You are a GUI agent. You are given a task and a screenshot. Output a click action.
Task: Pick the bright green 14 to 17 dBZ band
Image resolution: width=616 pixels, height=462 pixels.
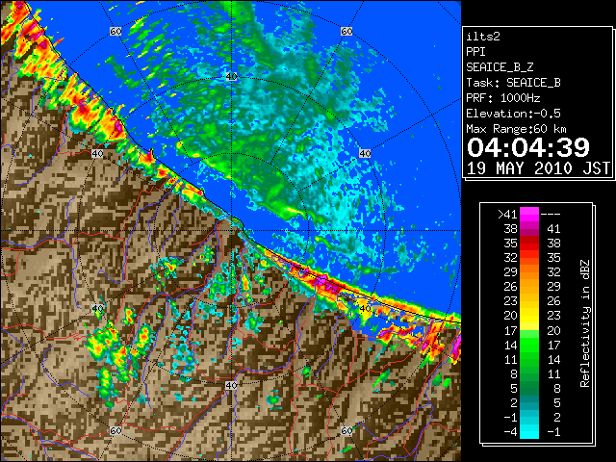(529, 345)
